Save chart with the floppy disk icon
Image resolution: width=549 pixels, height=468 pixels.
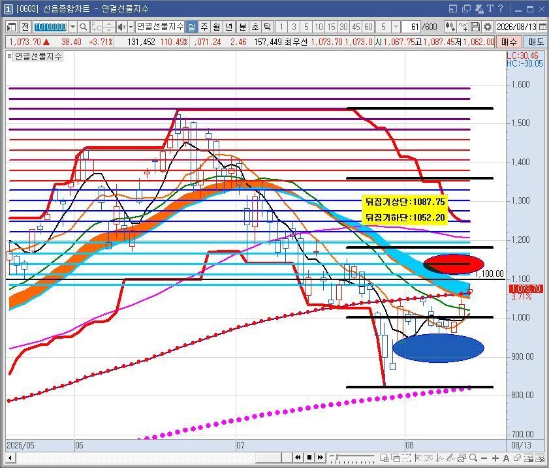point(475,27)
